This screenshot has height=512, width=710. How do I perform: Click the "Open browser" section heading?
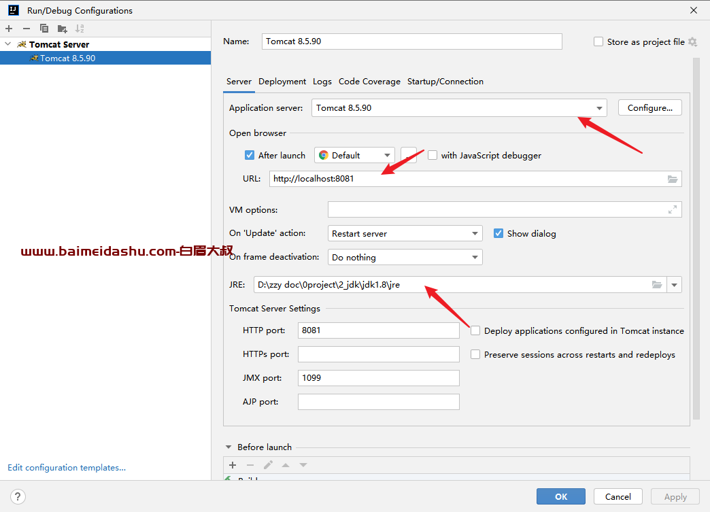coord(258,133)
